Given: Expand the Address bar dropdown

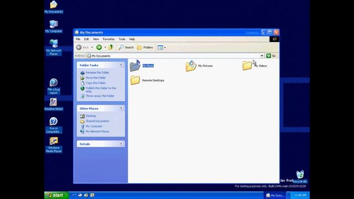Looking at the screenshot, I should [x=262, y=56].
